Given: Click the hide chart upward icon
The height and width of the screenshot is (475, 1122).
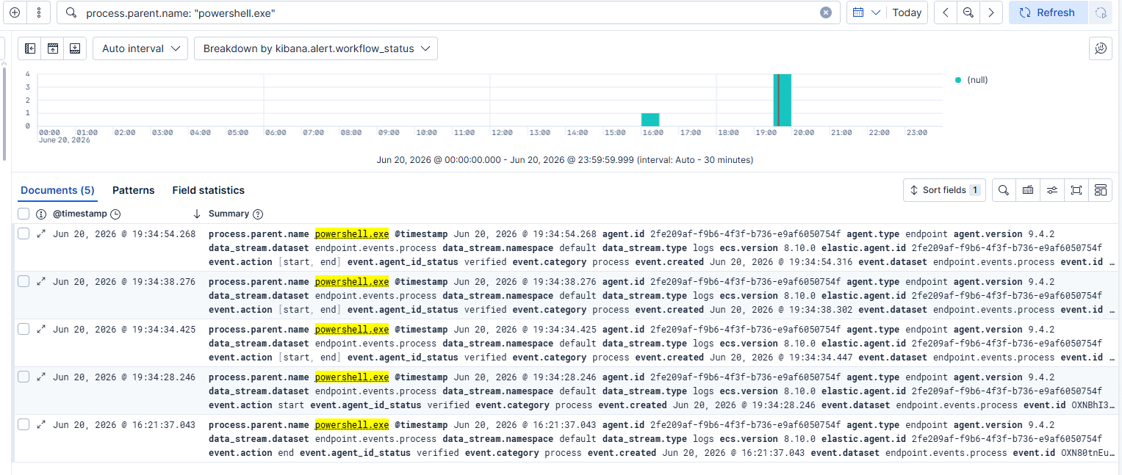Looking at the screenshot, I should 53,48.
